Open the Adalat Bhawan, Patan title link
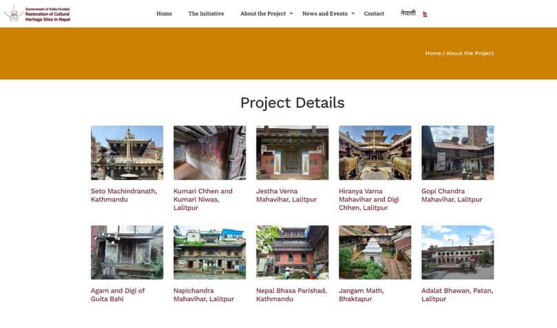The image size is (557, 328). pyautogui.click(x=456, y=294)
